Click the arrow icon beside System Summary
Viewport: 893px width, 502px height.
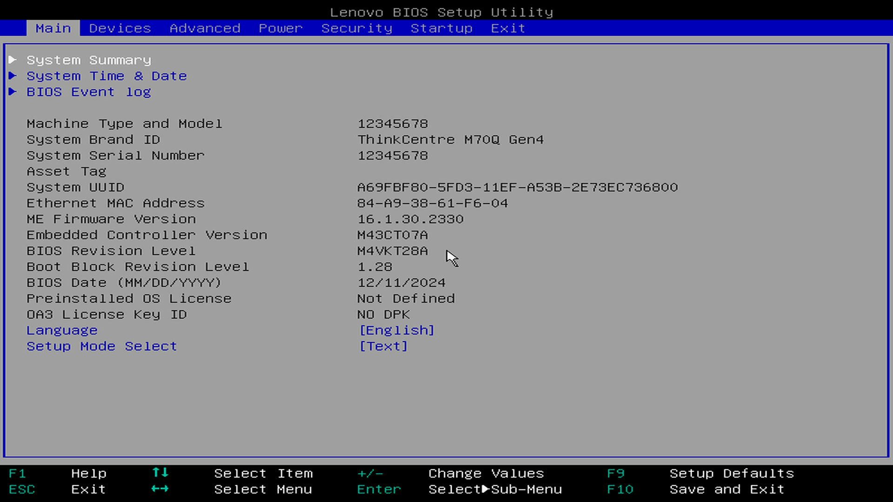tap(13, 60)
